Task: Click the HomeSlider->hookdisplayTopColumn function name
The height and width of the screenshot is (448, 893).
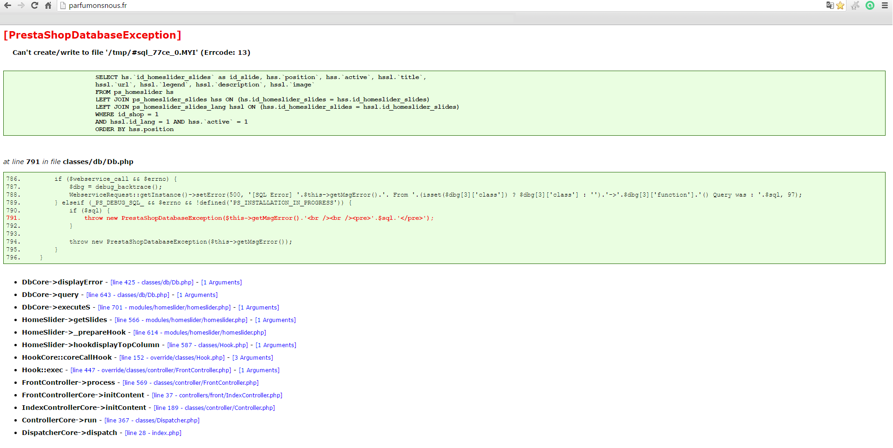Action: [91, 345]
